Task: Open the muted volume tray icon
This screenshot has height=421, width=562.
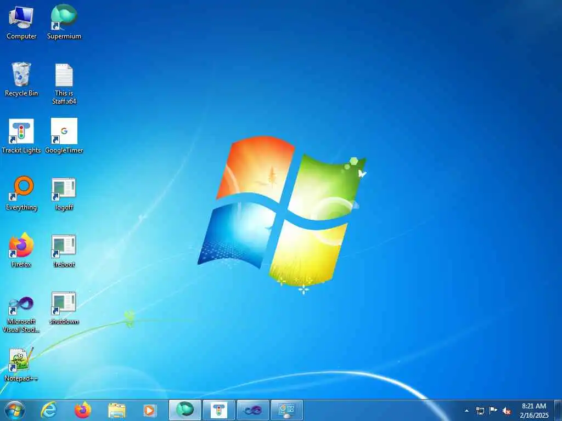Action: click(x=507, y=411)
